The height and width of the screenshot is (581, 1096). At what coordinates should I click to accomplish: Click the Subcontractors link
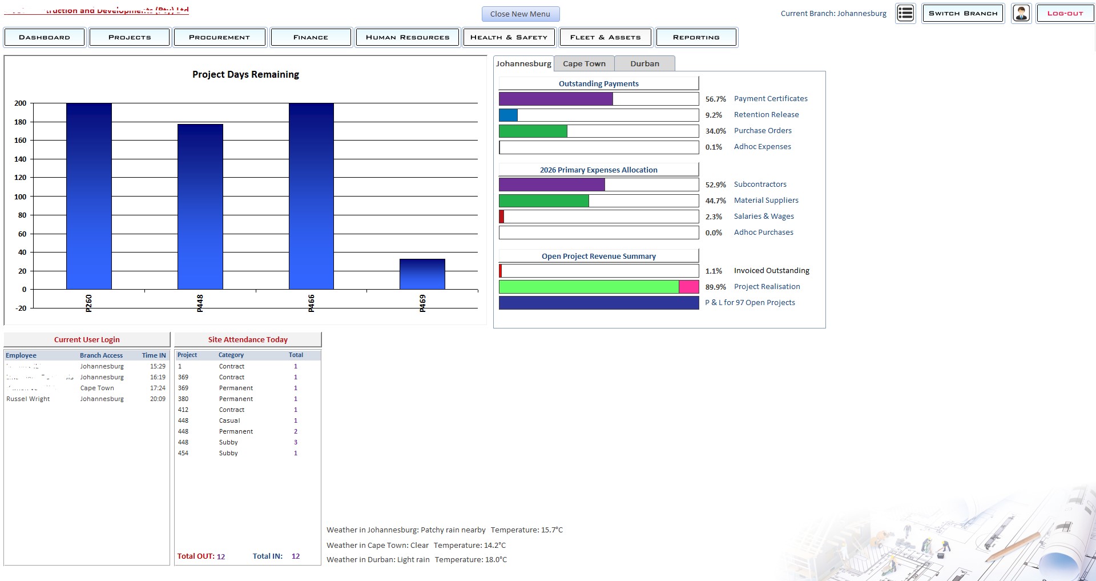click(760, 184)
